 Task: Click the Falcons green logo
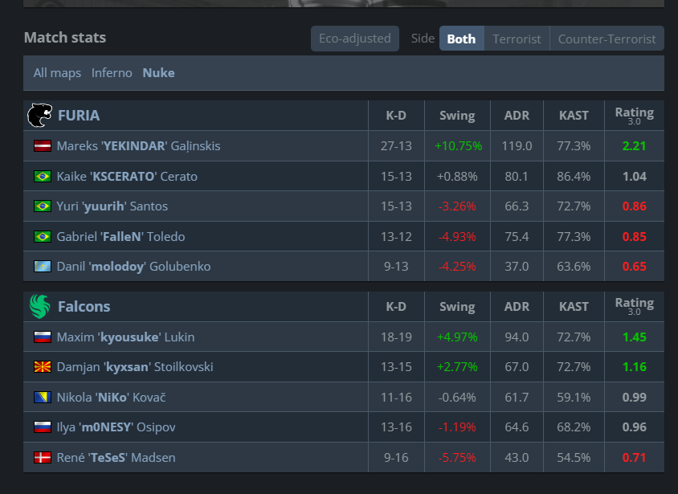coord(40,306)
